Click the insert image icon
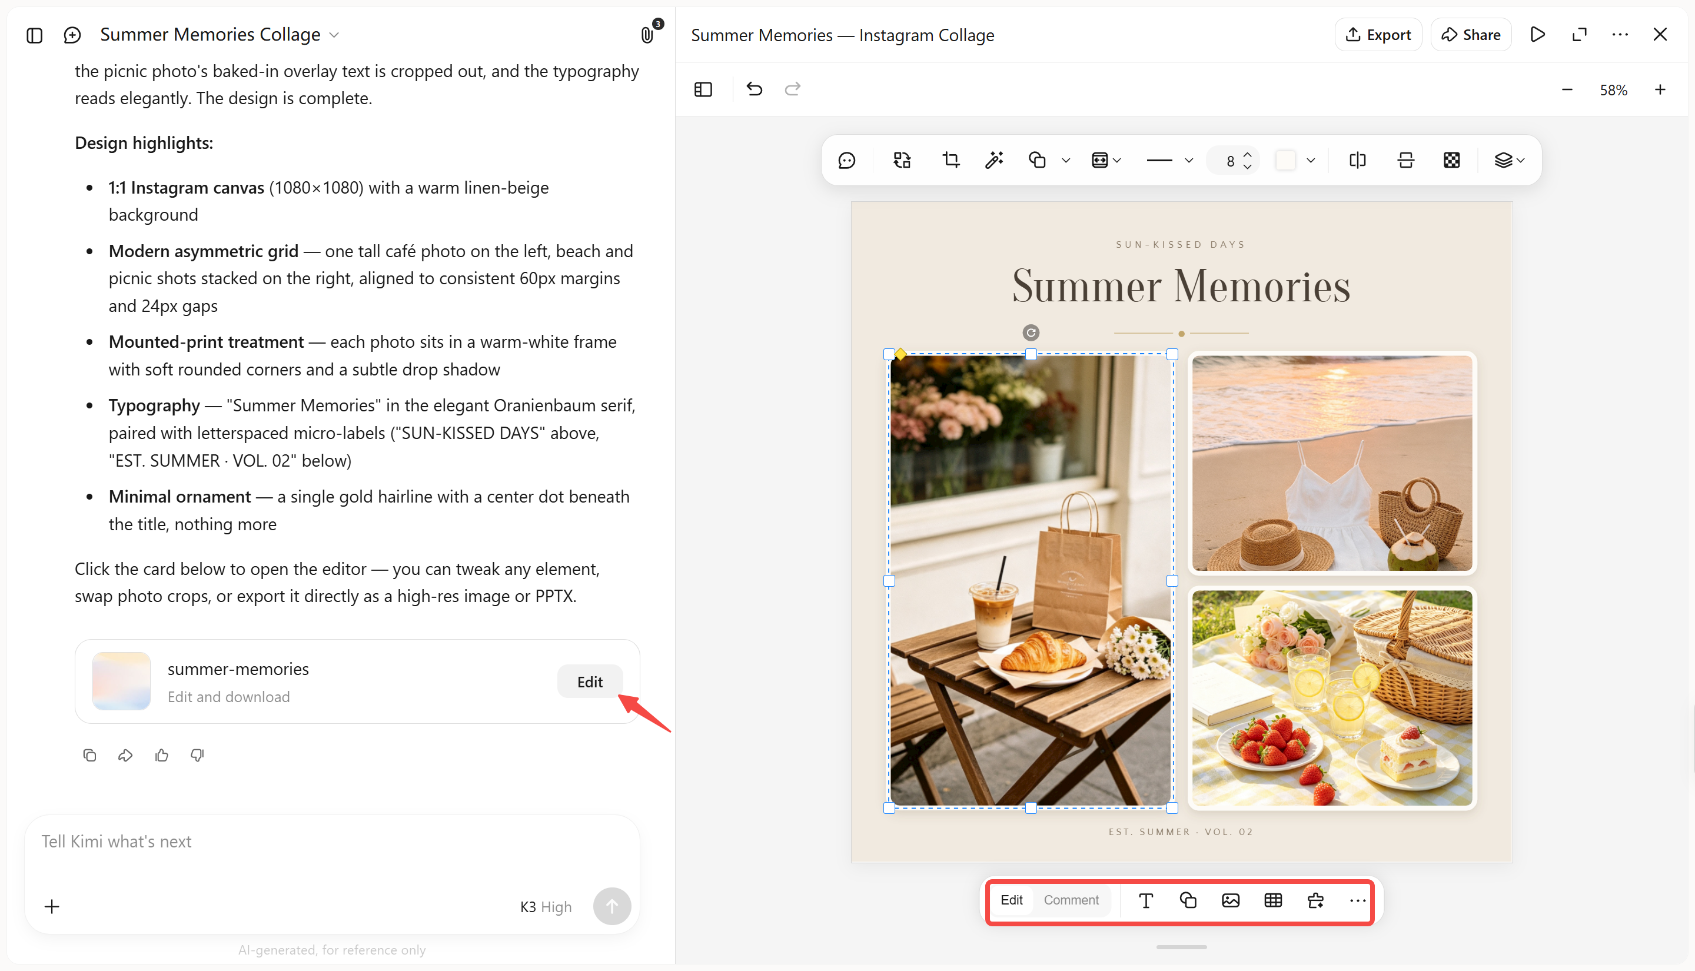Screen dimensions: 1695x971 [x=1231, y=900]
